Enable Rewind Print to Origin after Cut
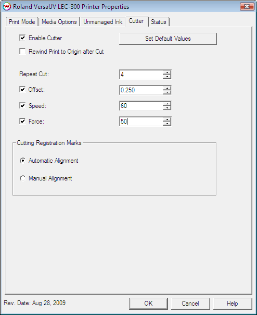Screen dimensions: 257x315 point(22,52)
